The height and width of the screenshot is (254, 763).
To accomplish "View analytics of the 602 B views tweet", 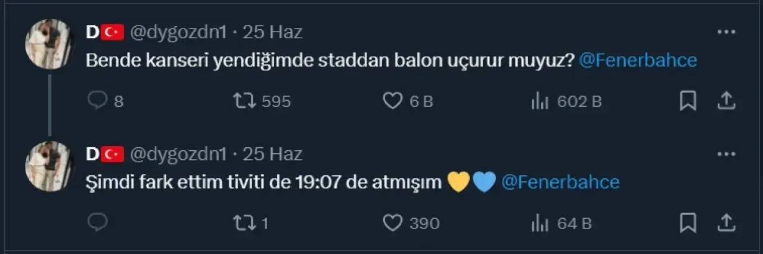I will (539, 101).
